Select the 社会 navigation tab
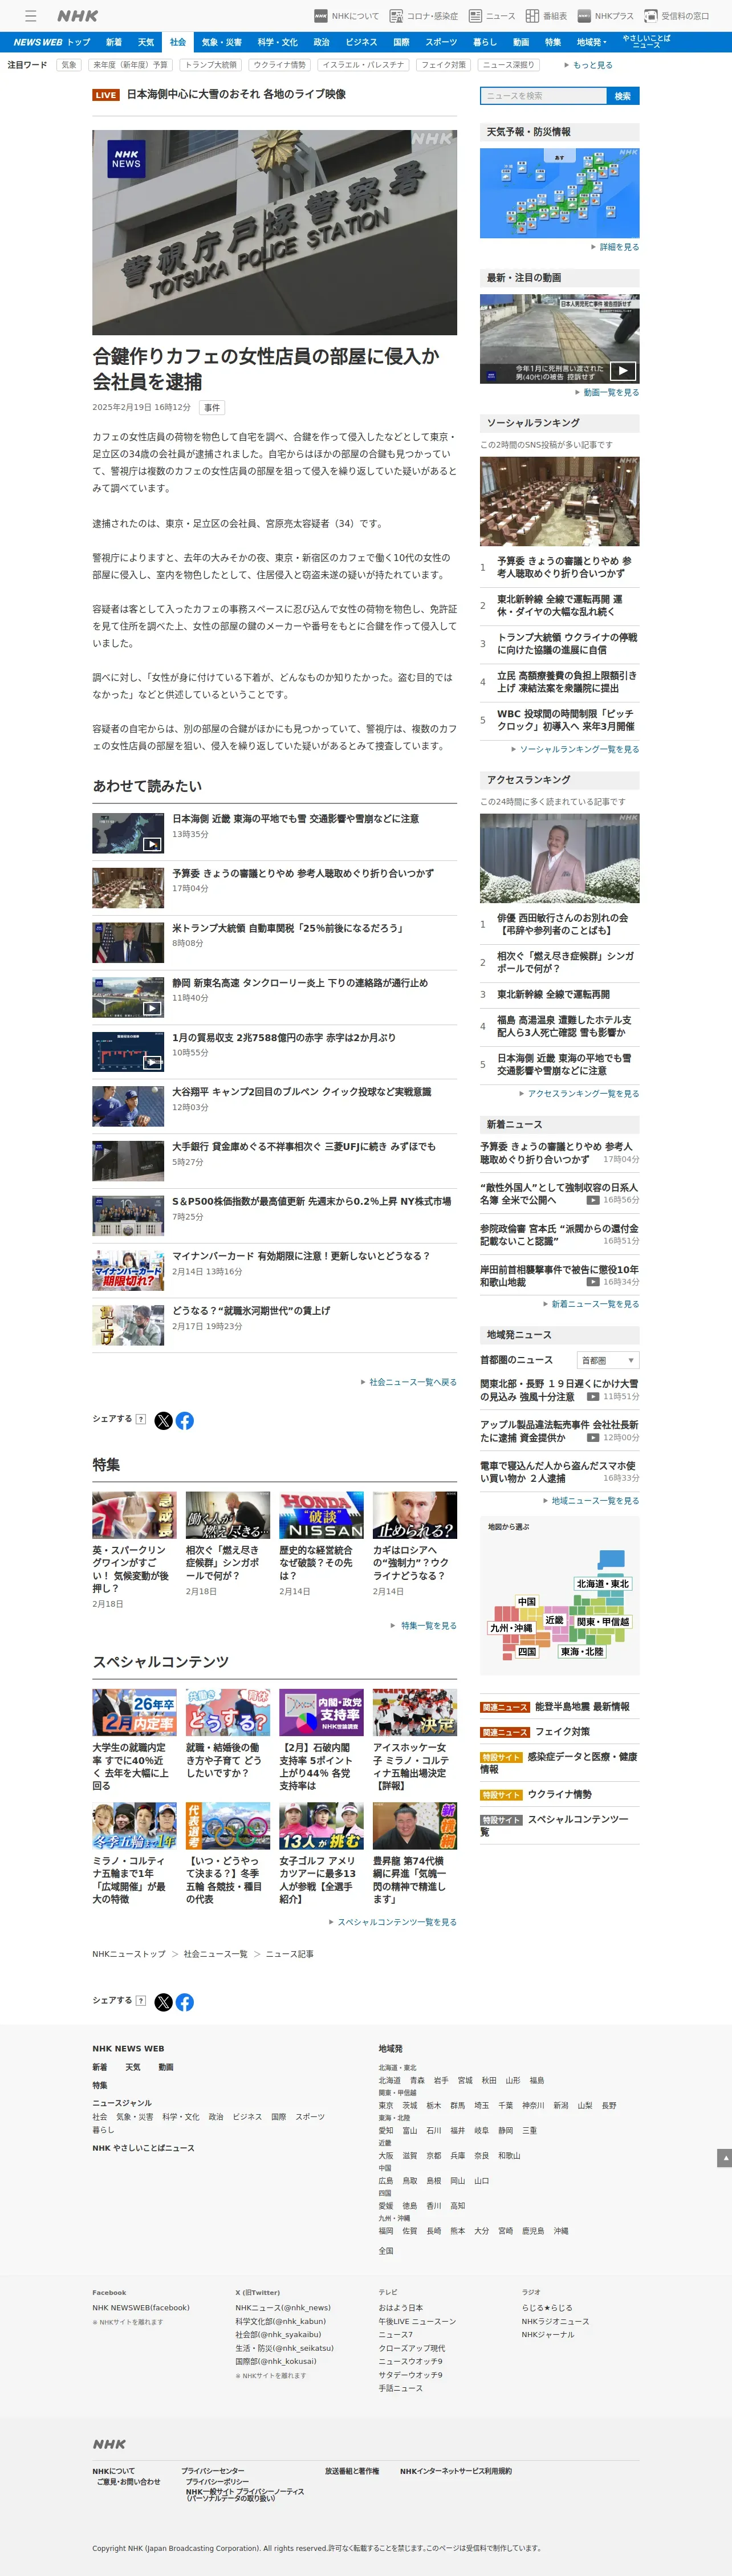The height and width of the screenshot is (2576, 732). click(178, 42)
